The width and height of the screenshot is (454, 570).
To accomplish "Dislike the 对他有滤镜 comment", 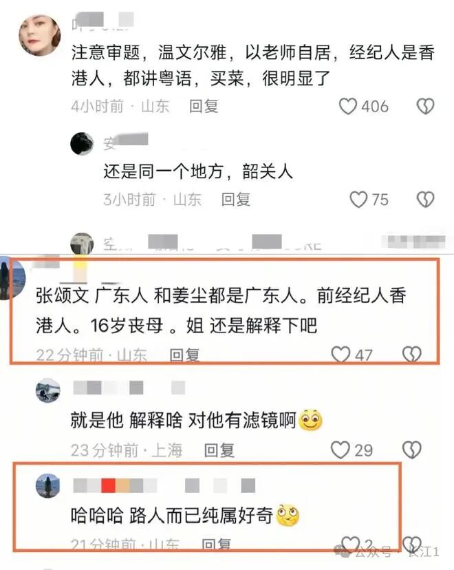I will click(412, 450).
